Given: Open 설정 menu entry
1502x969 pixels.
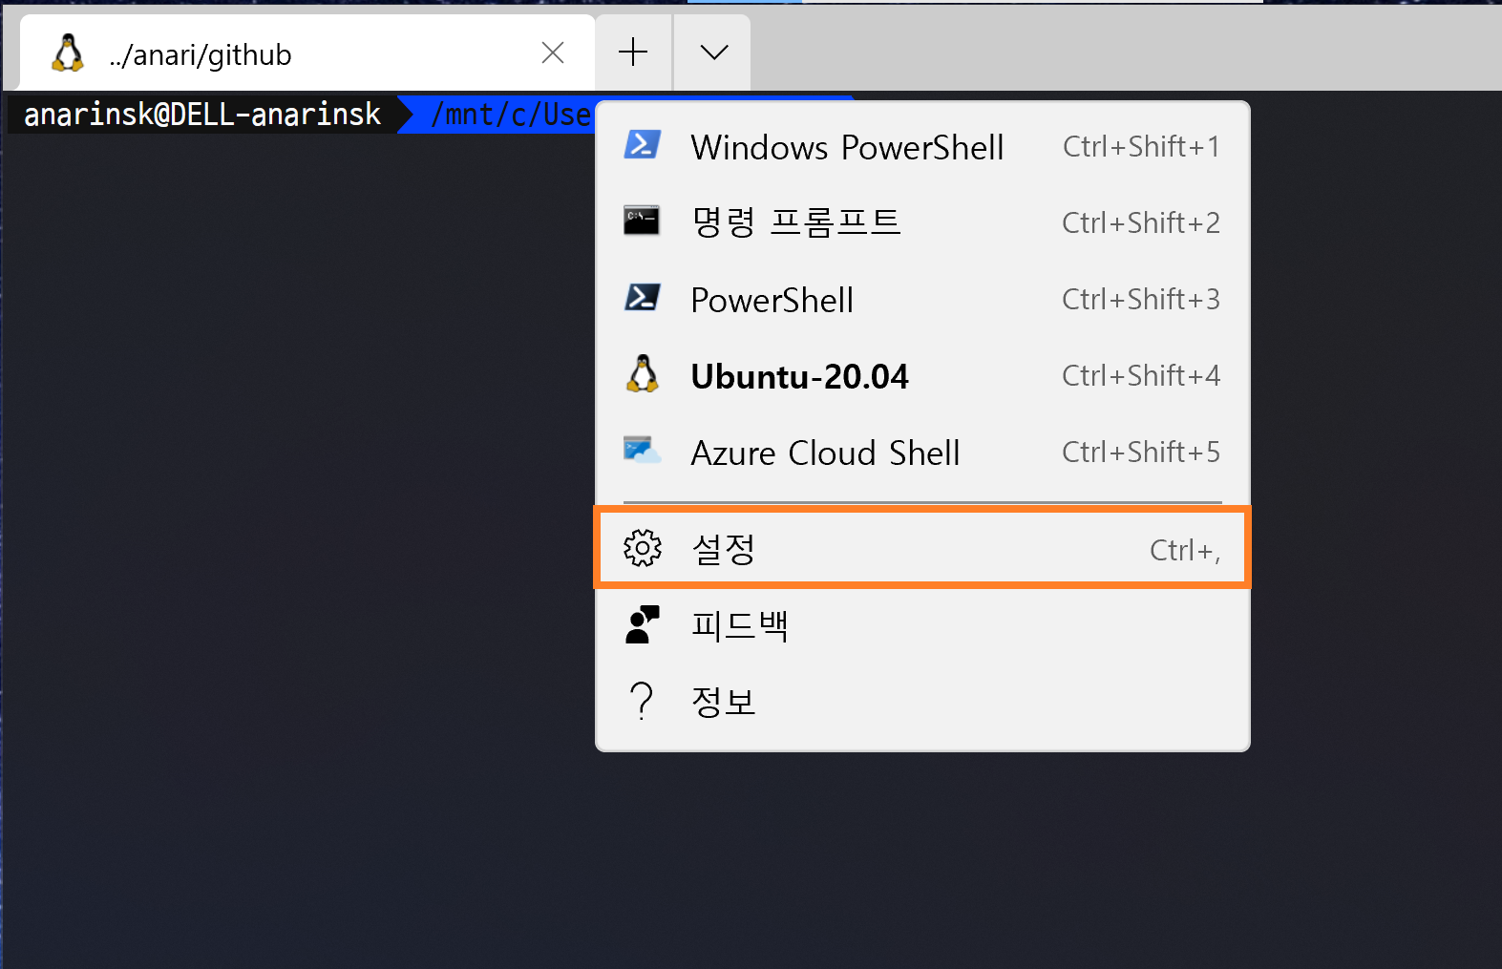Looking at the screenshot, I should click(x=922, y=548).
